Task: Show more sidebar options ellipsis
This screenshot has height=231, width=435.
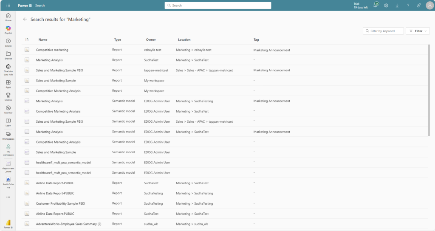Action: (x=8, y=197)
